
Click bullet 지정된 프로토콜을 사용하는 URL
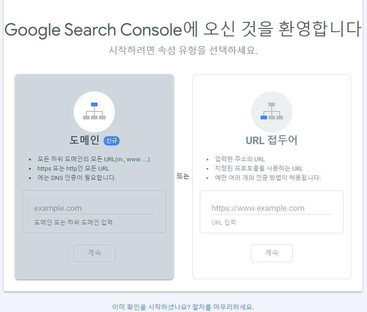click(259, 168)
